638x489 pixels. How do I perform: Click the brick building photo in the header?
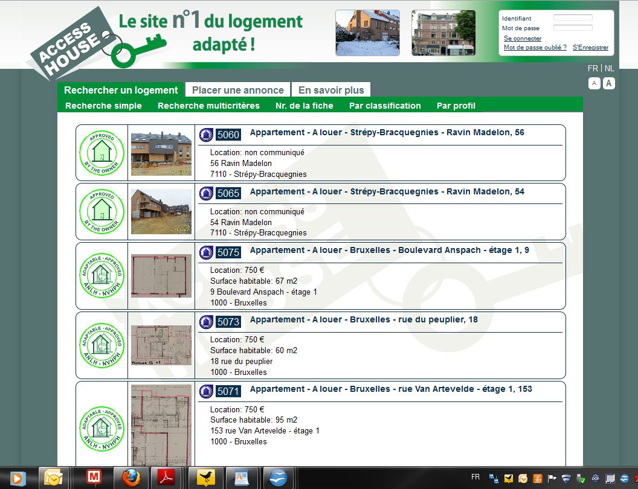coord(443,33)
